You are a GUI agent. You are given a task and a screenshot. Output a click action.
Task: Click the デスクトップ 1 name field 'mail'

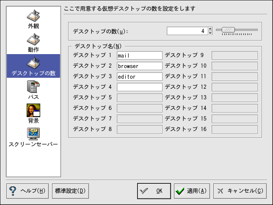click(139, 55)
